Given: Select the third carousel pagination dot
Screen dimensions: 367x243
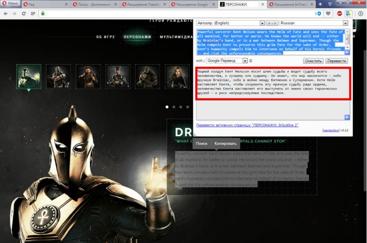Looking at the screenshot, I should 181,107.
